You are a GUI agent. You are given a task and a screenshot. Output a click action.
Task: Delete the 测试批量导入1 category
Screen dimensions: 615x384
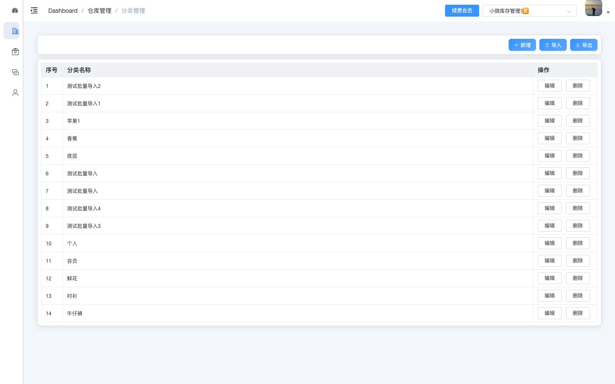point(578,103)
